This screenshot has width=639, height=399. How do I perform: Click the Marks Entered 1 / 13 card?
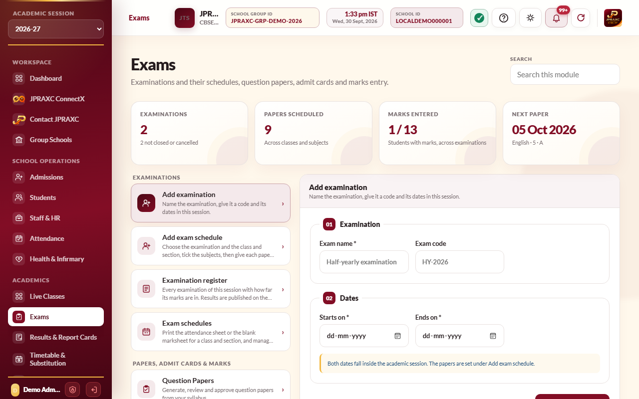(x=437, y=133)
